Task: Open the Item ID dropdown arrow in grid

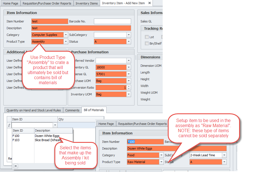Action: (x=55, y=125)
